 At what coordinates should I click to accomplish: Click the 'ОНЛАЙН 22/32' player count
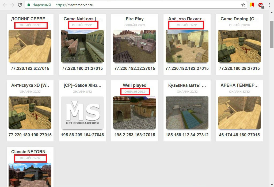tap(187, 92)
